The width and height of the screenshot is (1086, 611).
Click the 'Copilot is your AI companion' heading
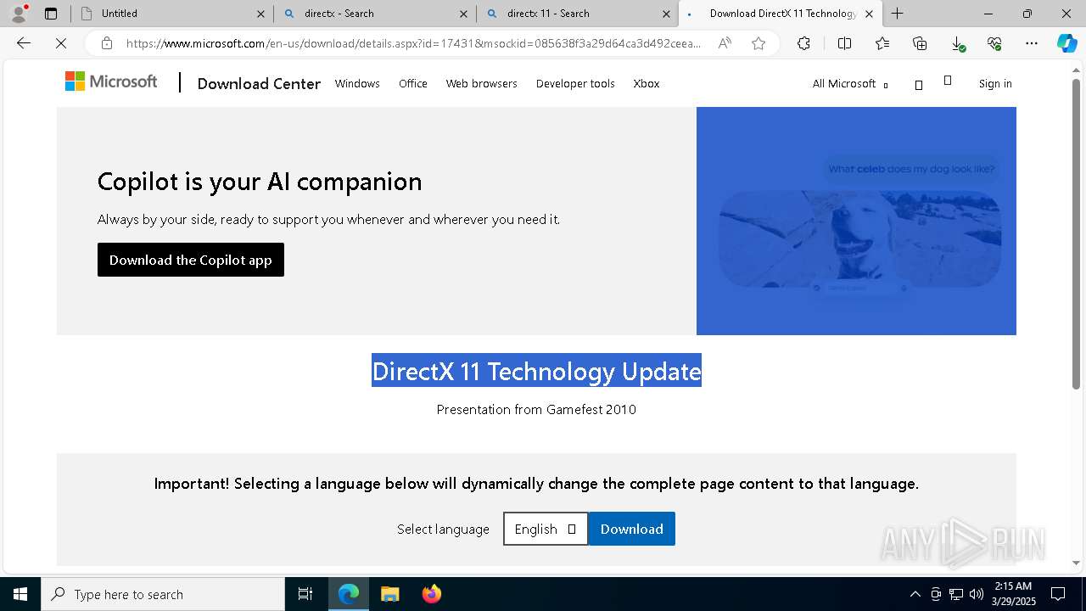(x=260, y=182)
